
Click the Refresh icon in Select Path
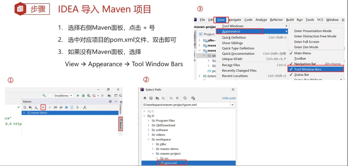click(x=185, y=98)
